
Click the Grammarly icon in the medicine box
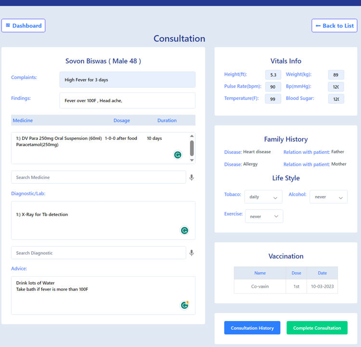tap(178, 155)
